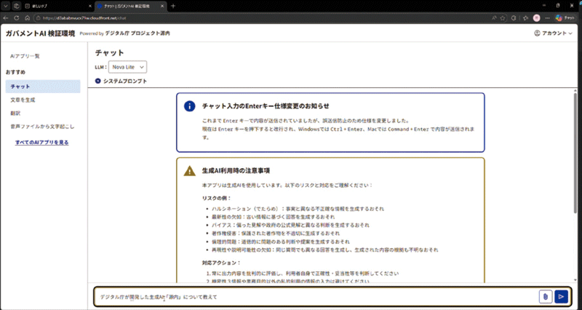582x310 pixels.
Task: Close the ガバメントAI 検証環境 browser tab
Action: (x=162, y=7)
